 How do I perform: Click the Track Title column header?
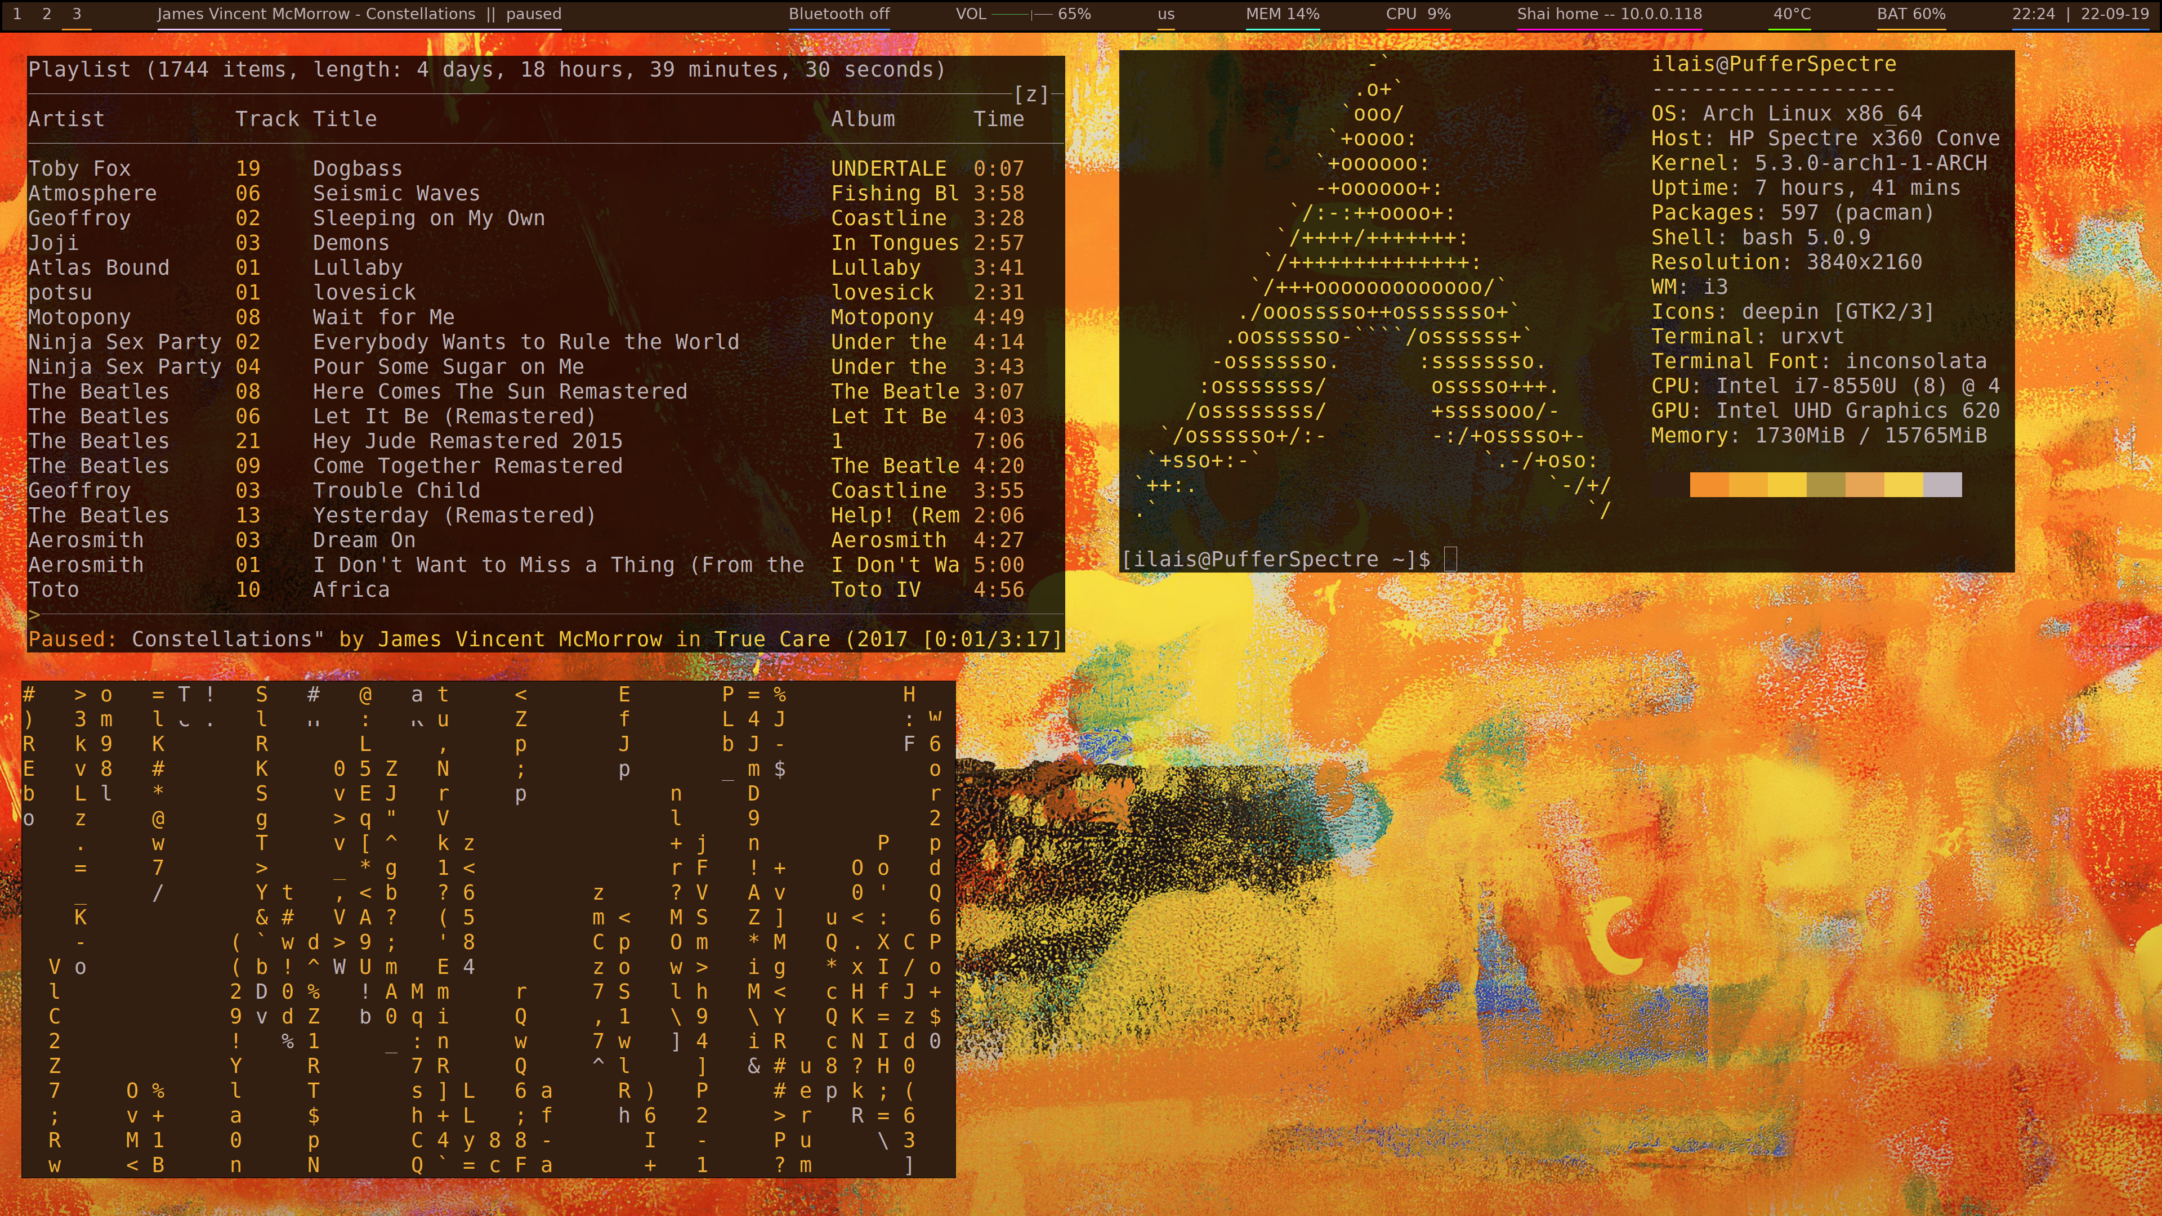click(x=306, y=119)
